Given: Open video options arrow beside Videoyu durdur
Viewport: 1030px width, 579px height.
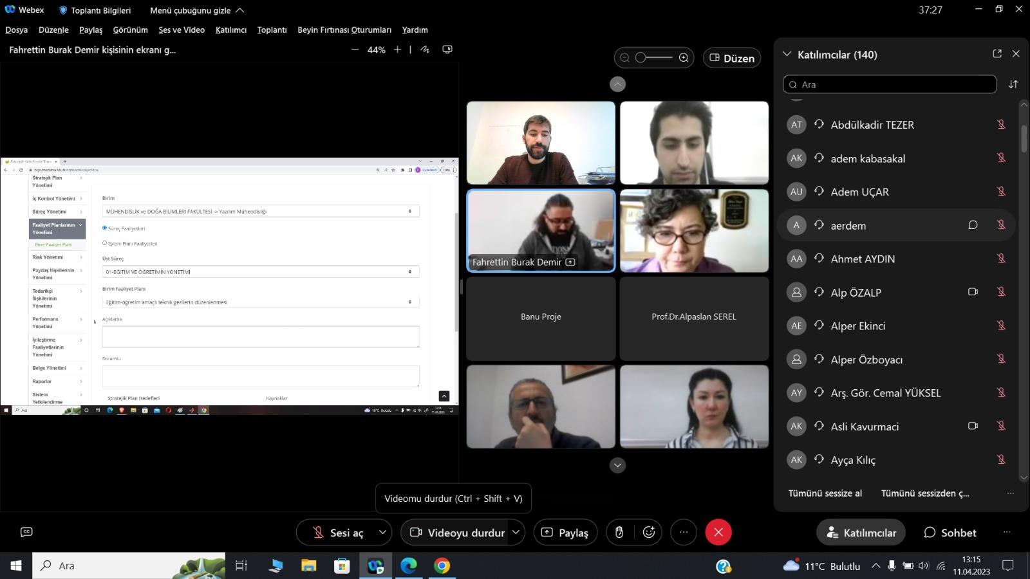Looking at the screenshot, I should tap(516, 532).
